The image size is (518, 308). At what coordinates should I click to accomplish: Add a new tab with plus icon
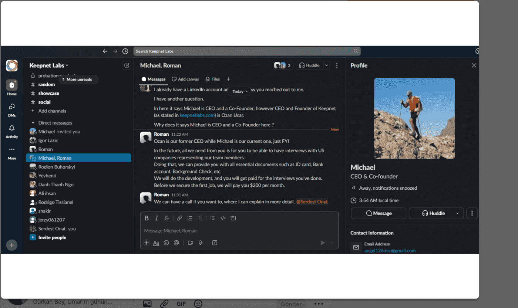click(228, 79)
